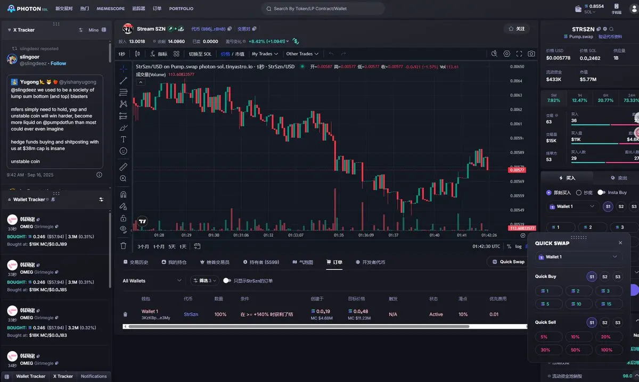The height and width of the screenshot is (382, 639).
Task: Open the fx indicators button
Action: (x=159, y=54)
